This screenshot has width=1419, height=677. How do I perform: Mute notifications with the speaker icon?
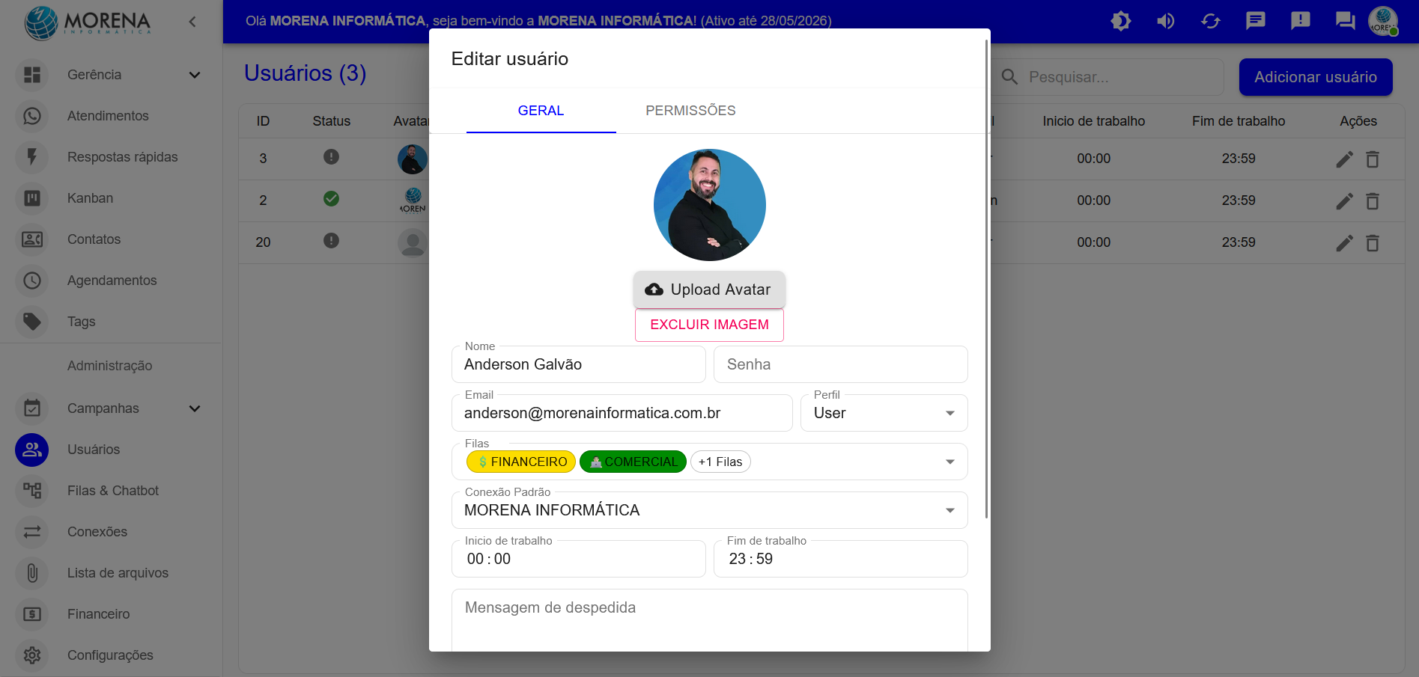coord(1166,21)
